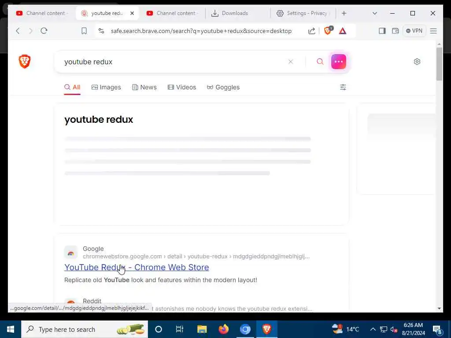Select the News results tab
This screenshot has height=338, width=451.
pyautogui.click(x=144, y=87)
